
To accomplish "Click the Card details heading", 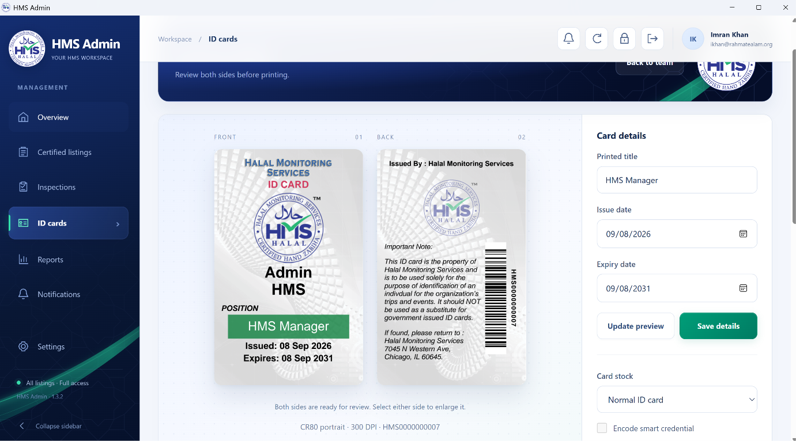I will point(621,136).
